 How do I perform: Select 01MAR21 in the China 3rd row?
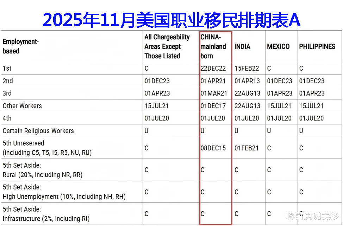[214, 93]
